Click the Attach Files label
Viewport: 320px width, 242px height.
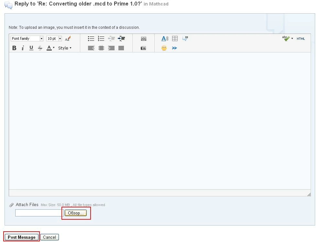[x=27, y=204]
